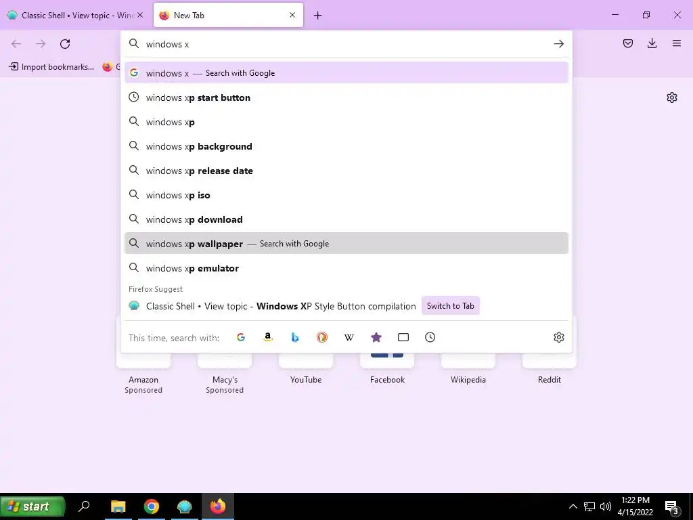Image resolution: width=693 pixels, height=520 pixels.
Task: Click the forward navigation arrow
Action: tap(41, 44)
